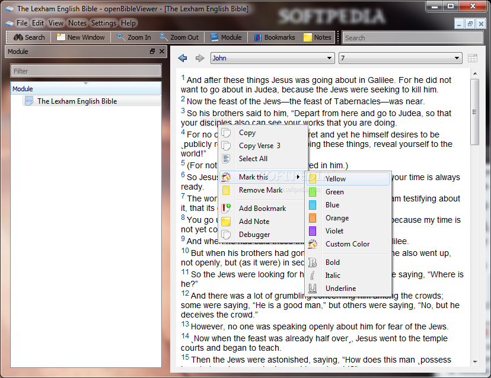Screen dimensions: 491x378
Task: Click the vertical scrollbar thumb
Action: (475, 112)
